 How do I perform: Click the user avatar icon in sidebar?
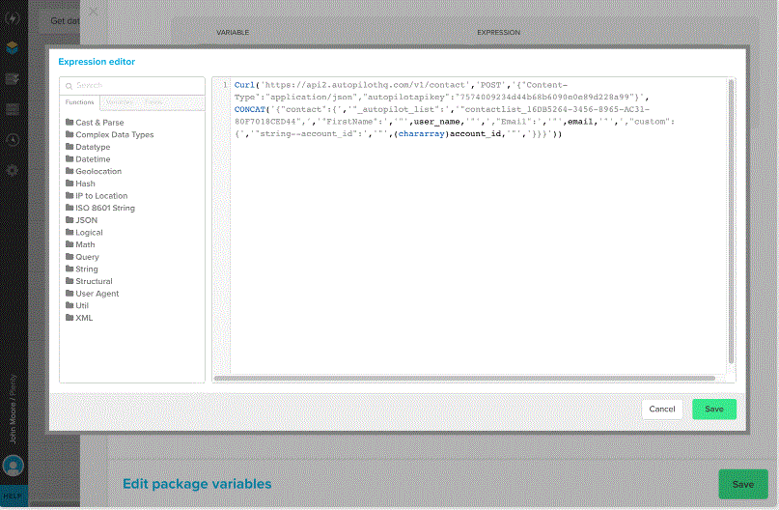(x=13, y=466)
